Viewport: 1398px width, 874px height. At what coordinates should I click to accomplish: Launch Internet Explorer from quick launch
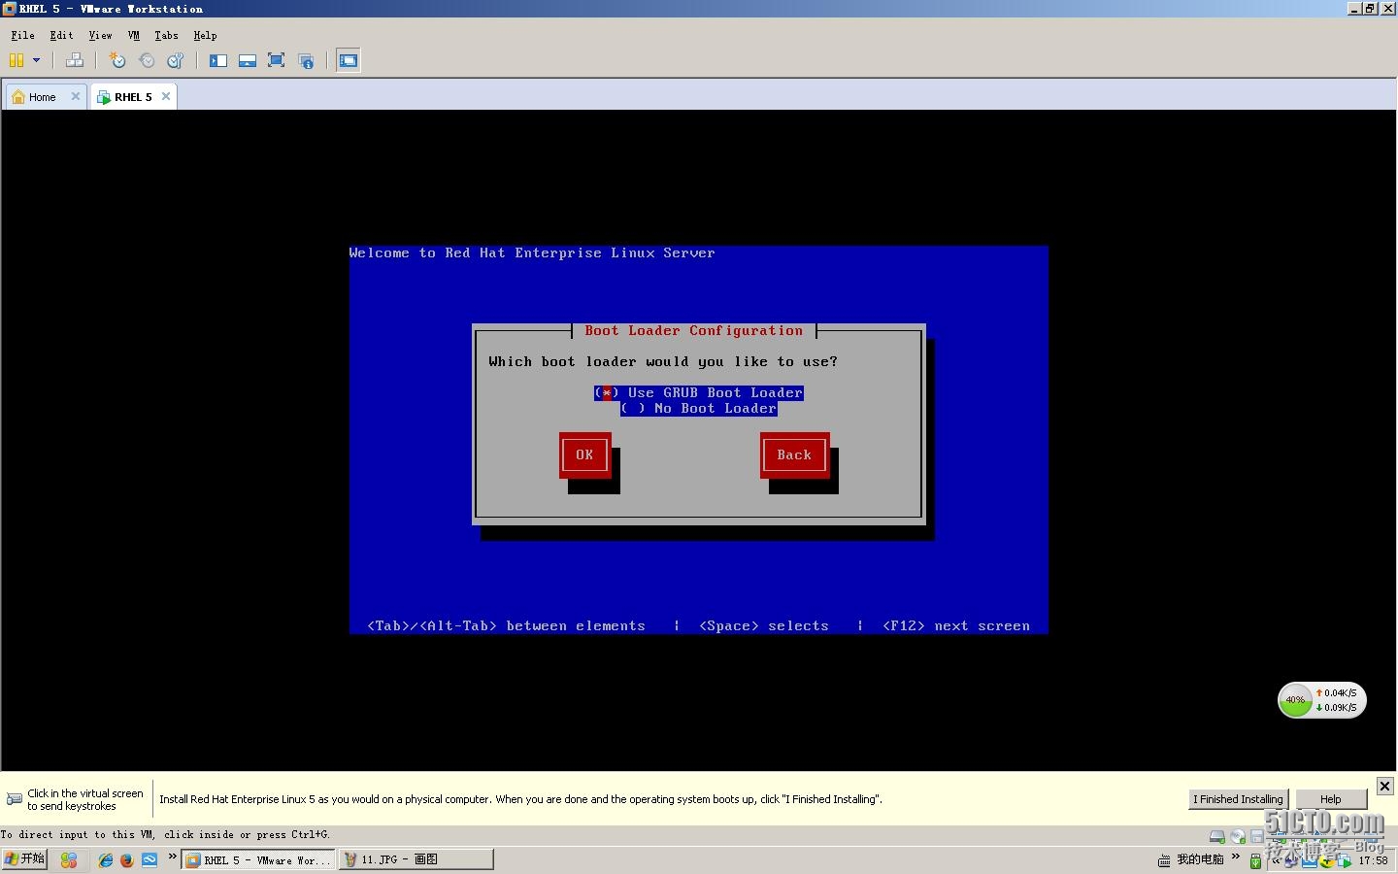coord(106,859)
